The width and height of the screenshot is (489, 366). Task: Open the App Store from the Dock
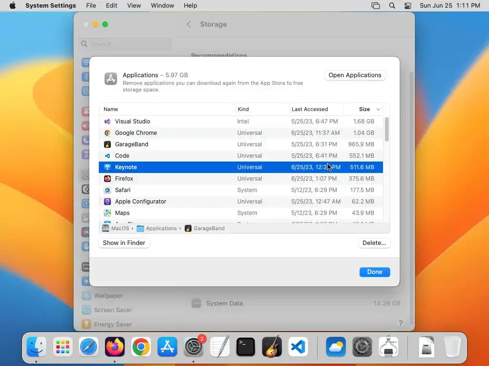[167, 347]
